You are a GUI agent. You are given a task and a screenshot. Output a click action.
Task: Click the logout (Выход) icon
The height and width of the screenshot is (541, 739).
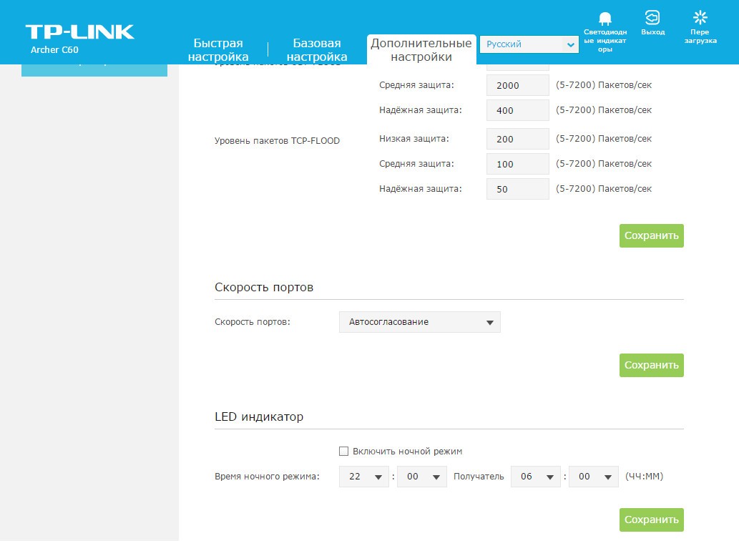[652, 19]
